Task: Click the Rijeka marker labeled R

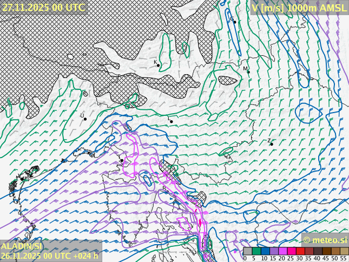Action: [167, 191]
